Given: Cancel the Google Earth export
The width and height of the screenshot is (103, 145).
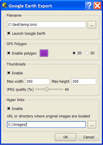Looking at the screenshot, I should pyautogui.click(x=89, y=137).
